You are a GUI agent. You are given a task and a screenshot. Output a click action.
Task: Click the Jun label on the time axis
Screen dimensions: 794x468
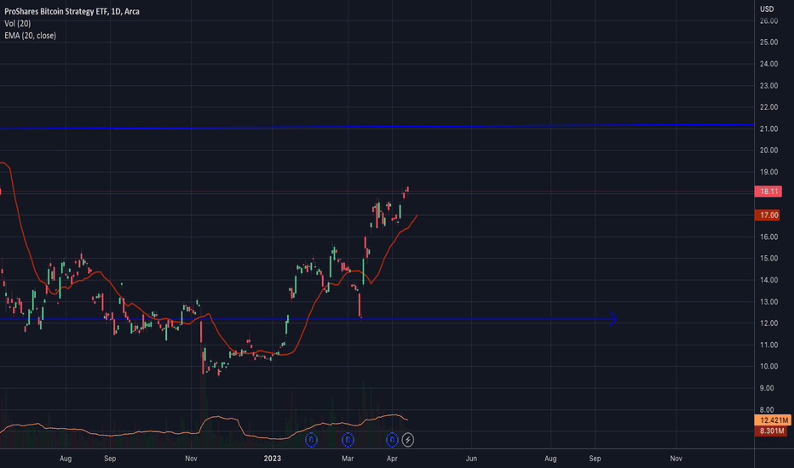[x=471, y=459]
